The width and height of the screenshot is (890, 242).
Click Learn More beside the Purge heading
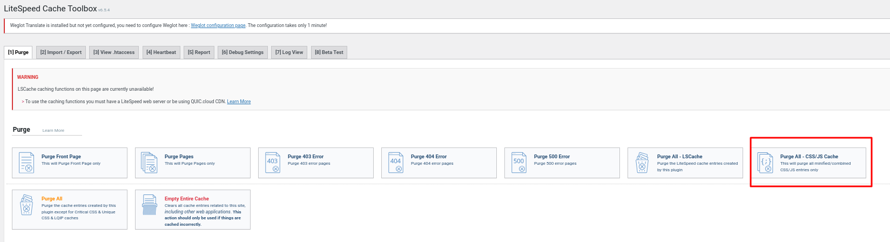click(53, 130)
